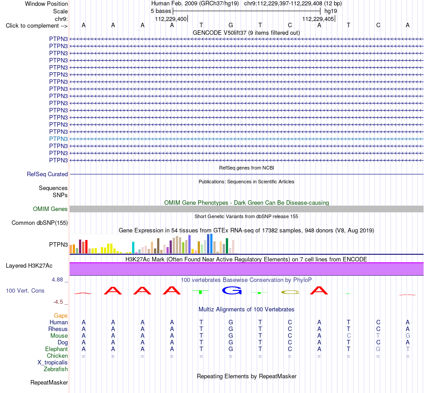Open the H3K27Ac Mark track title
424x393 pixels.
click(246, 260)
